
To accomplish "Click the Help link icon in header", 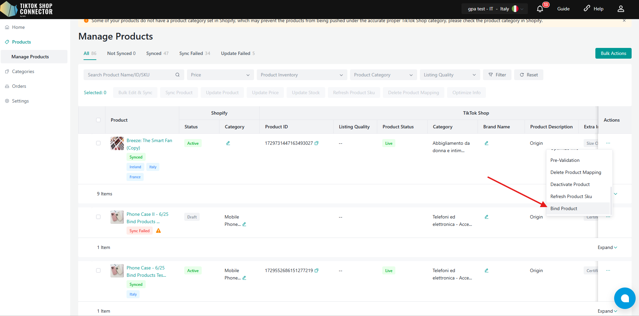I will [x=587, y=8].
